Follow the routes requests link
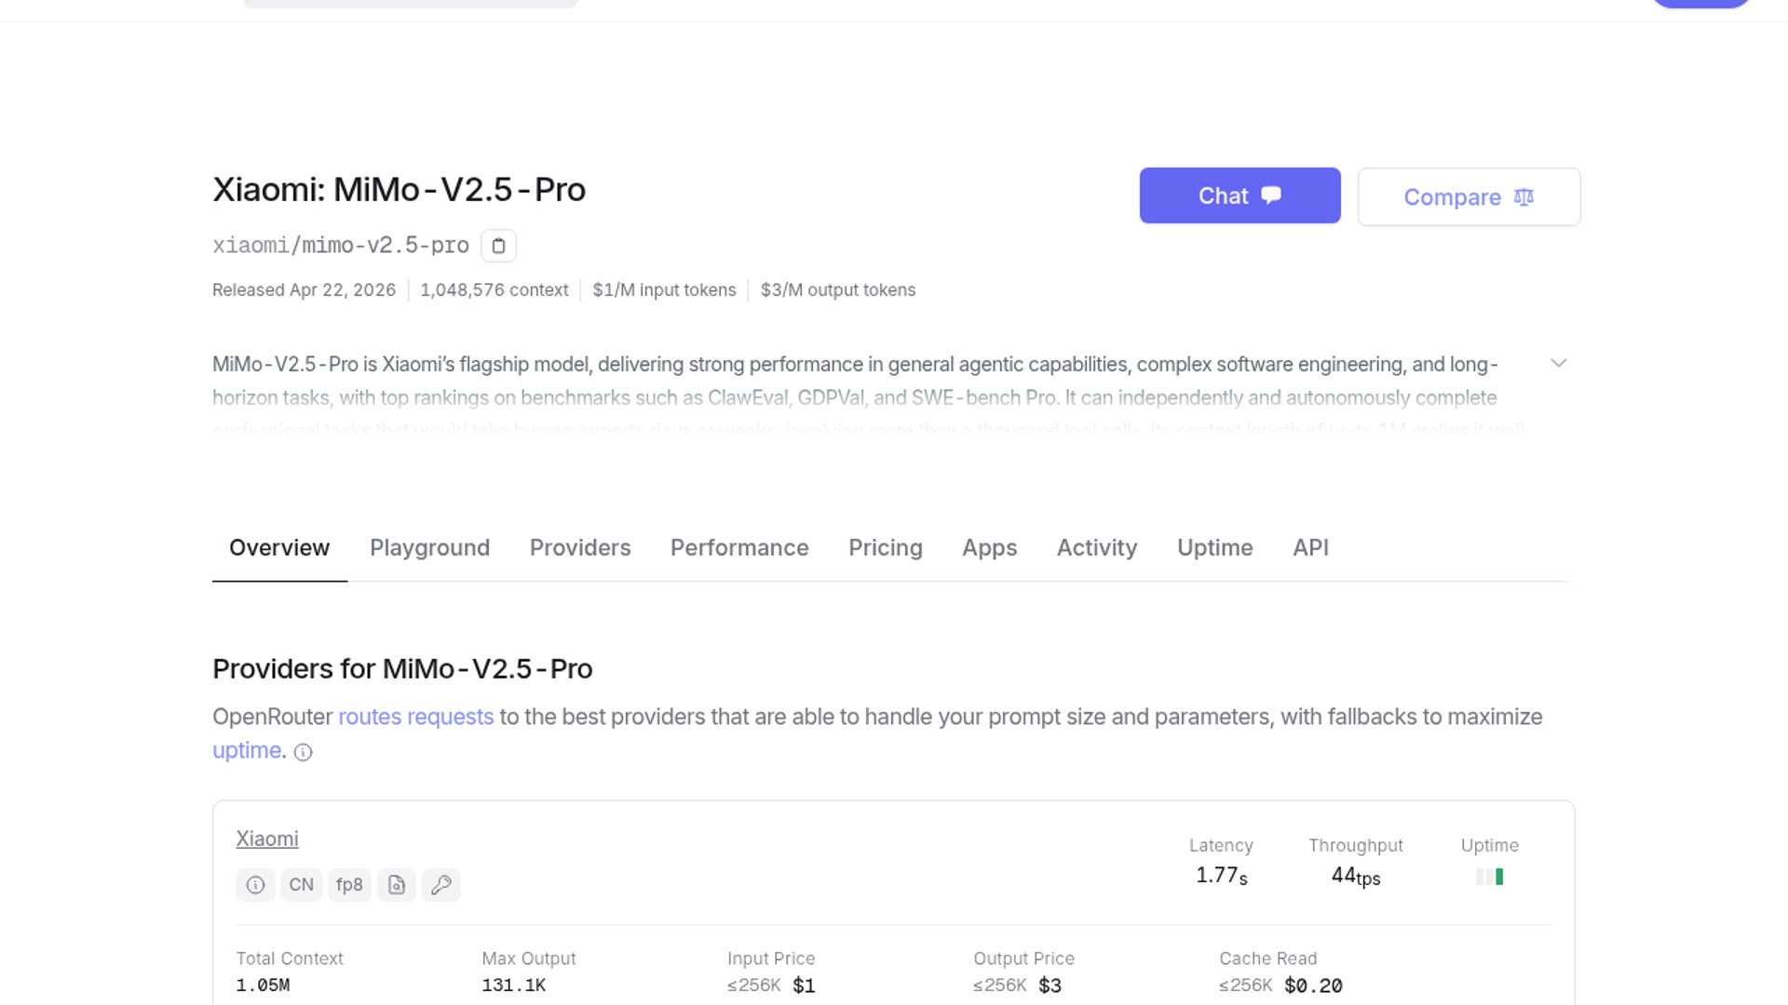1788x1005 pixels. coord(415,717)
